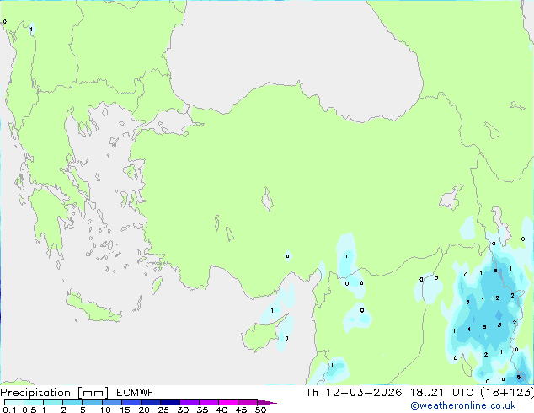The height and width of the screenshot is (413, 534).
Task: Pick the 20–25 mm legend color
Action: [151, 402]
